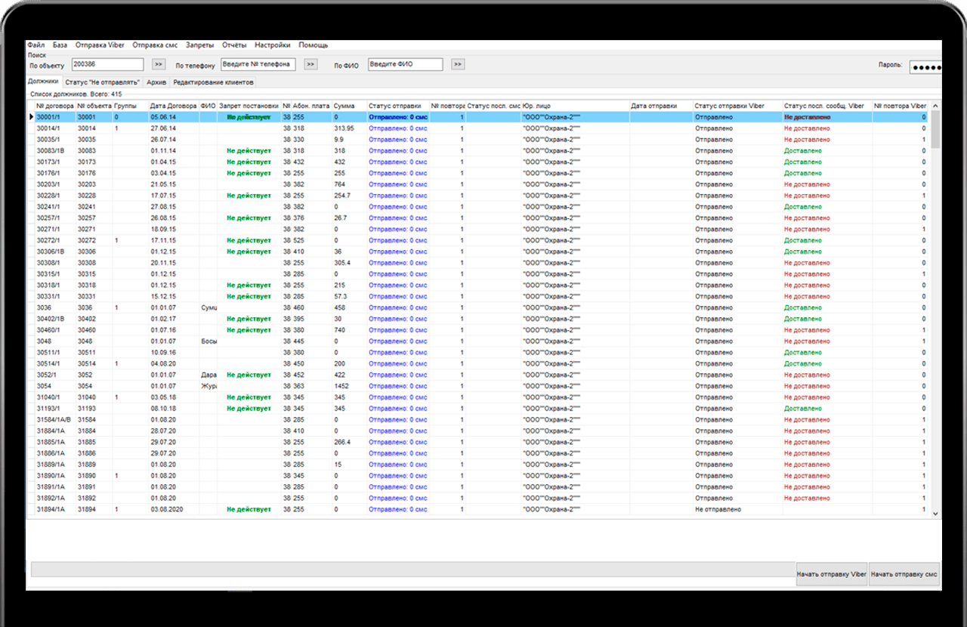Click the vertical scrollbar thumb of the table
Viewport: 967px width, 627px height.
[935, 128]
